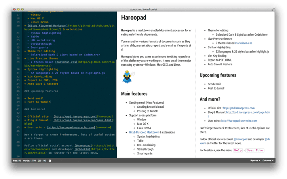Click the yellow minimize window button
The height and width of the screenshot is (179, 287).
[x=19, y=9]
